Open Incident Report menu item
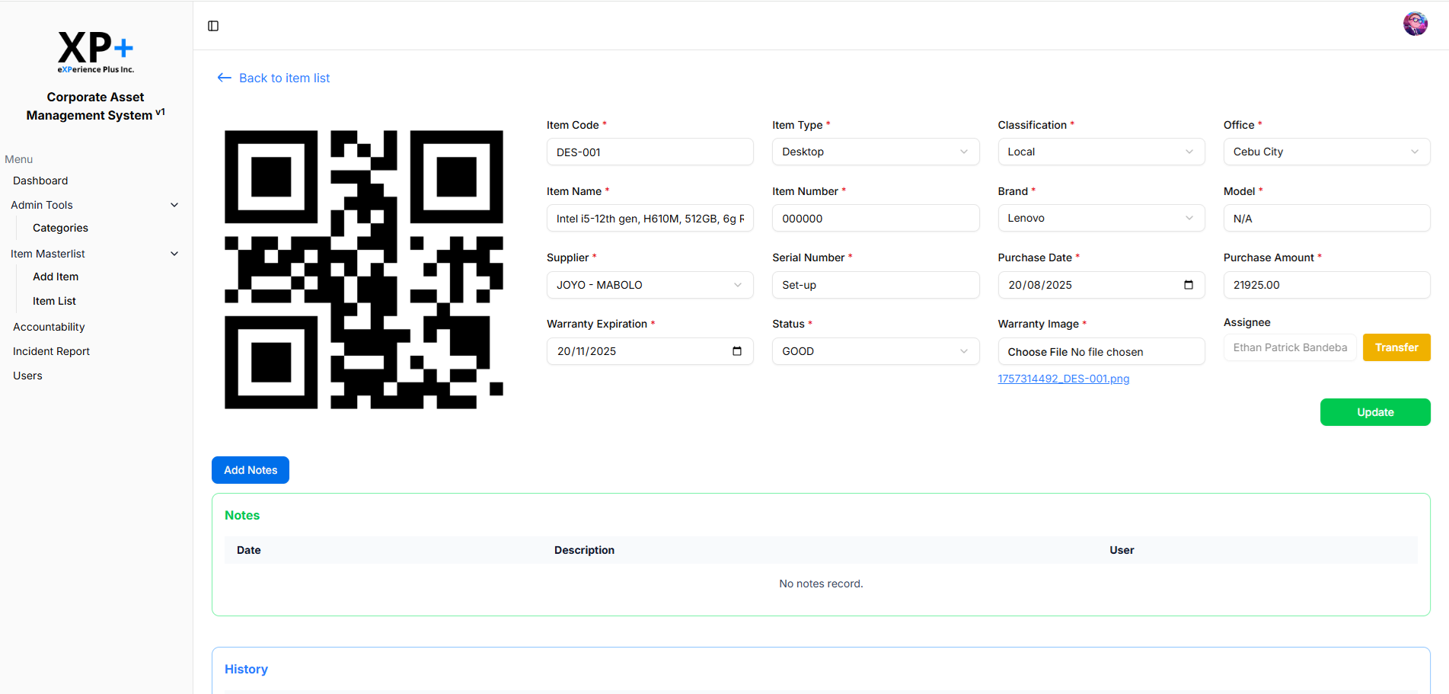 [x=51, y=351]
